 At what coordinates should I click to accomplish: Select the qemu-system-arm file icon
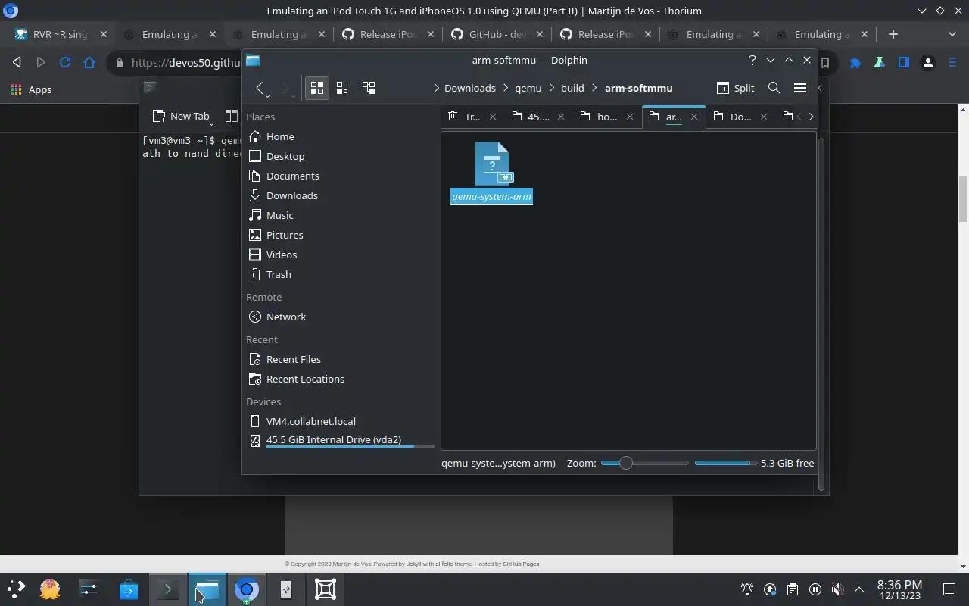click(492, 164)
